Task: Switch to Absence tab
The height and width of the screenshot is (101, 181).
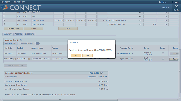Action: [x=18, y=34]
